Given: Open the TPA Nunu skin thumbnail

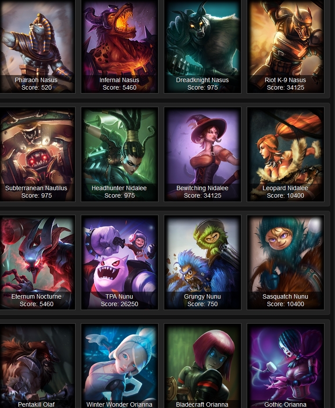Looking at the screenshot, I should click(119, 262).
